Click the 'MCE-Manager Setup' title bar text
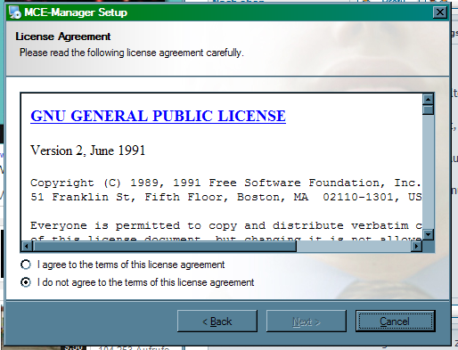The width and height of the screenshot is (458, 350). (76, 12)
